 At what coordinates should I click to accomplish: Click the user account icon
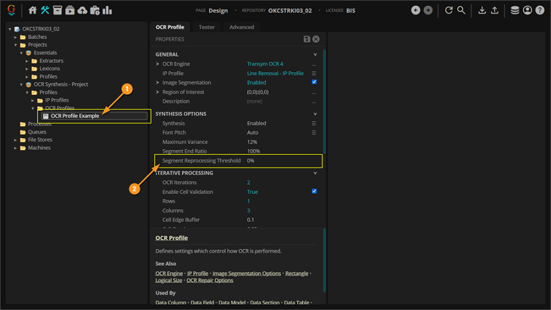click(527, 10)
